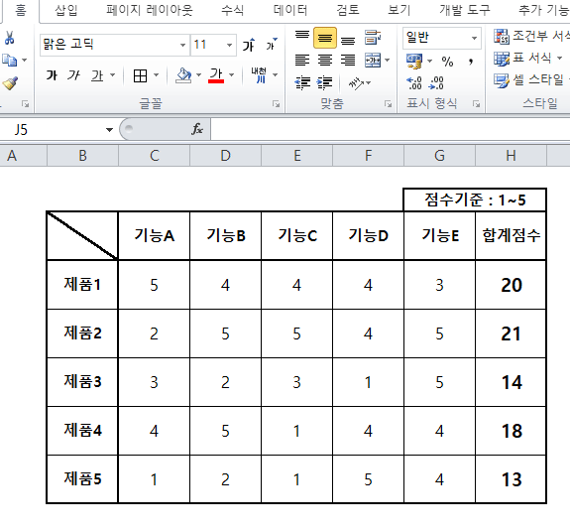The image size is (570, 532).
Task: Center text horizontally
Action: pyautogui.click(x=325, y=60)
